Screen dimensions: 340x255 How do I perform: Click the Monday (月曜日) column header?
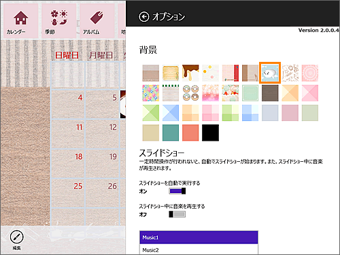tap(101, 55)
